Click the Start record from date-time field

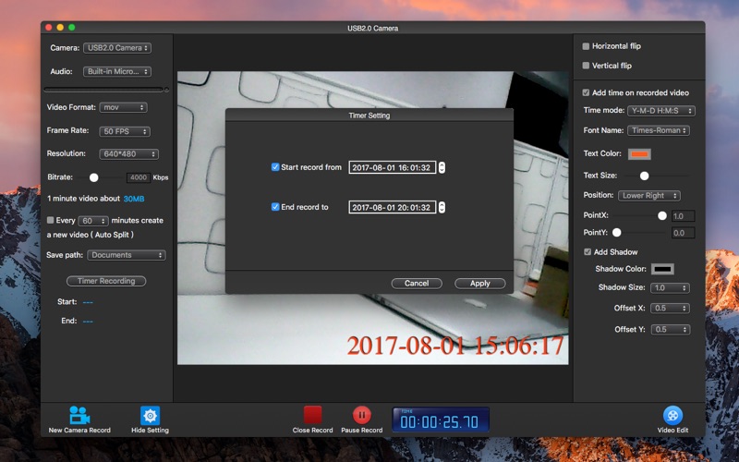392,167
